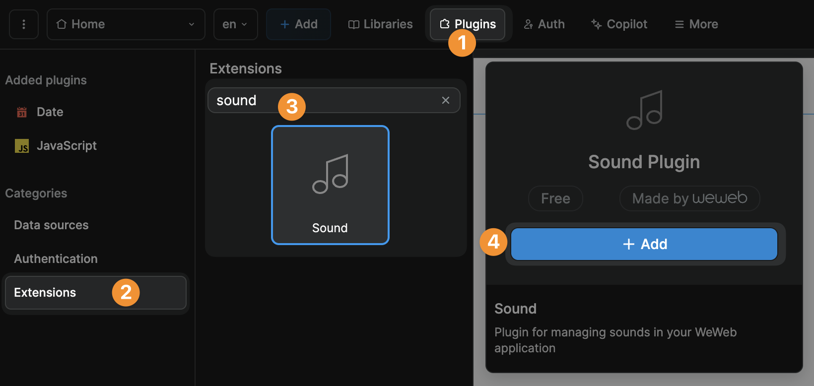Clear the search field with the X
814x386 pixels.
click(x=446, y=101)
